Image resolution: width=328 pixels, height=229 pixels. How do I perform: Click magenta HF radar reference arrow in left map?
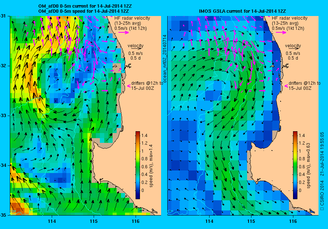coord(124,32)
